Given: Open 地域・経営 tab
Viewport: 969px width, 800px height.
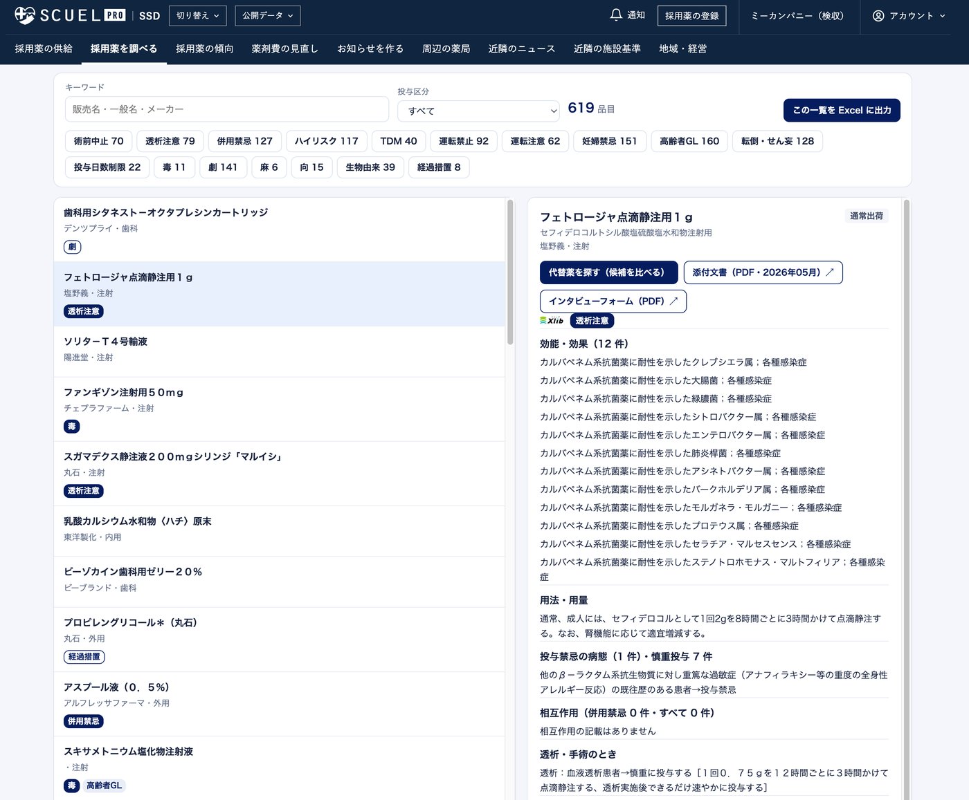Looking at the screenshot, I should 683,48.
